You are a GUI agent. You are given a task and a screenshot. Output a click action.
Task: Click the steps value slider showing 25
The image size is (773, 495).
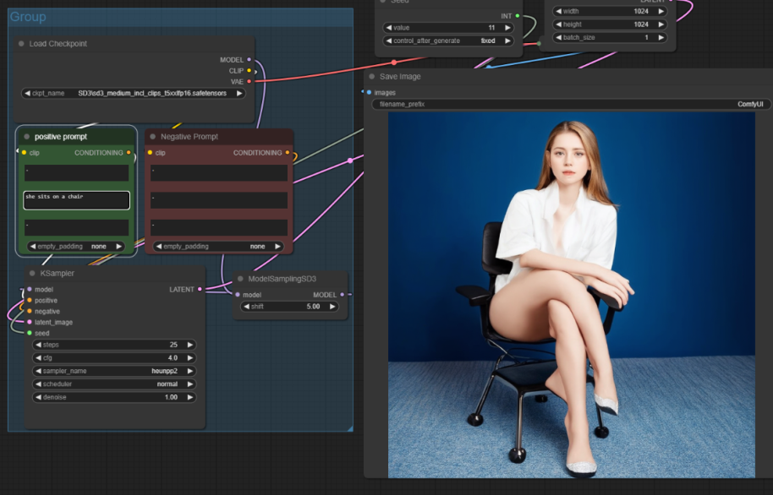click(114, 345)
